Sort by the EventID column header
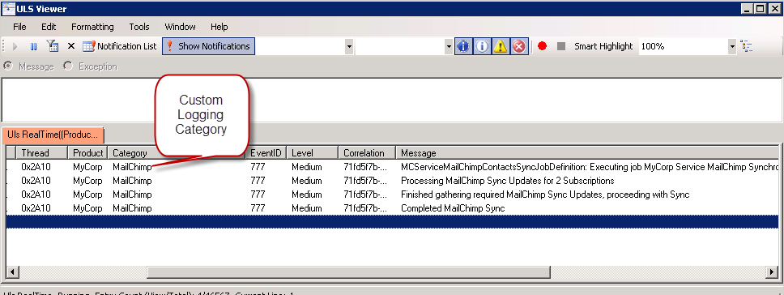The image size is (784, 295). (x=266, y=153)
